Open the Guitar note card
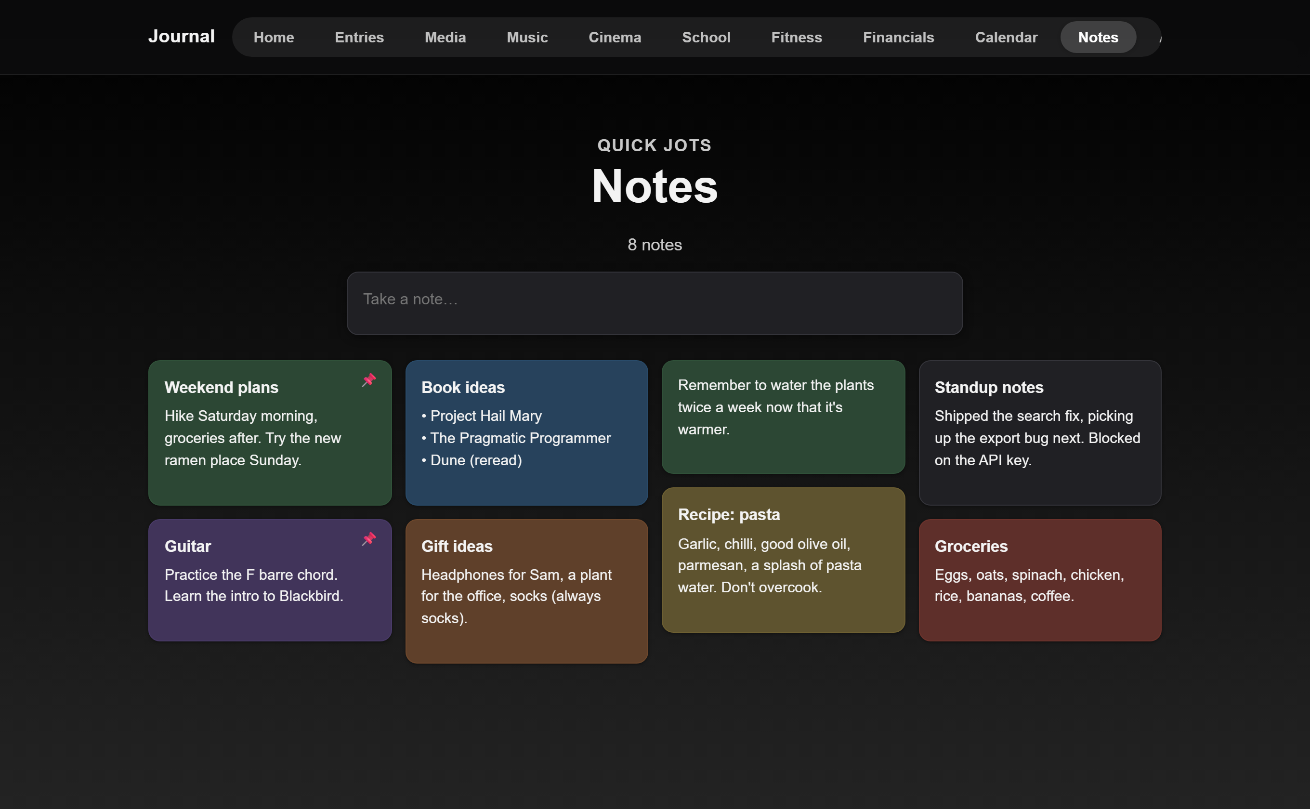The height and width of the screenshot is (809, 1310). [x=270, y=580]
